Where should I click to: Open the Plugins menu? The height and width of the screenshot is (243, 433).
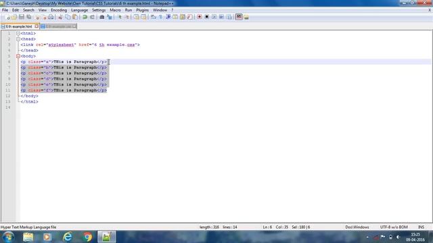[x=142, y=10]
